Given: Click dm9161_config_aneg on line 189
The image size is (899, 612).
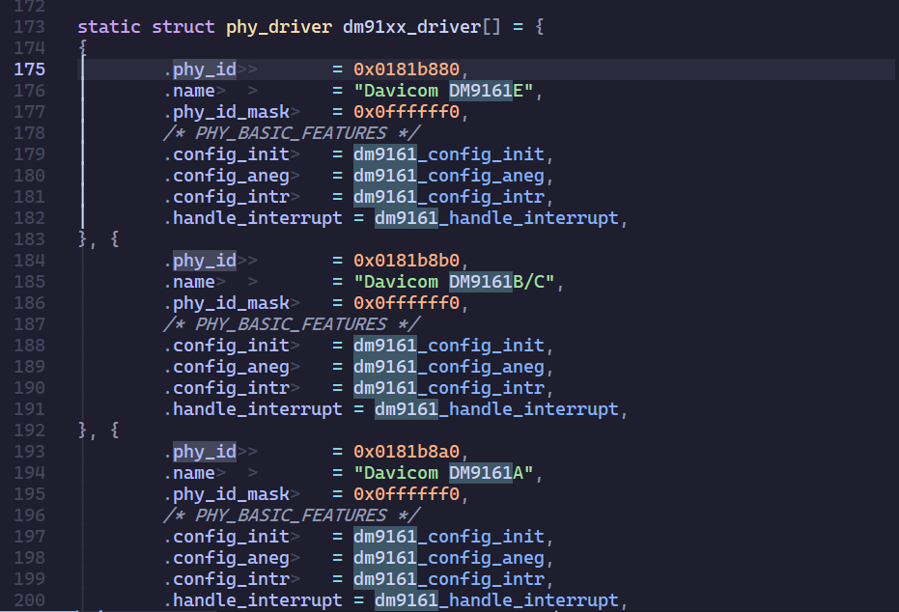Looking at the screenshot, I should (x=448, y=367).
